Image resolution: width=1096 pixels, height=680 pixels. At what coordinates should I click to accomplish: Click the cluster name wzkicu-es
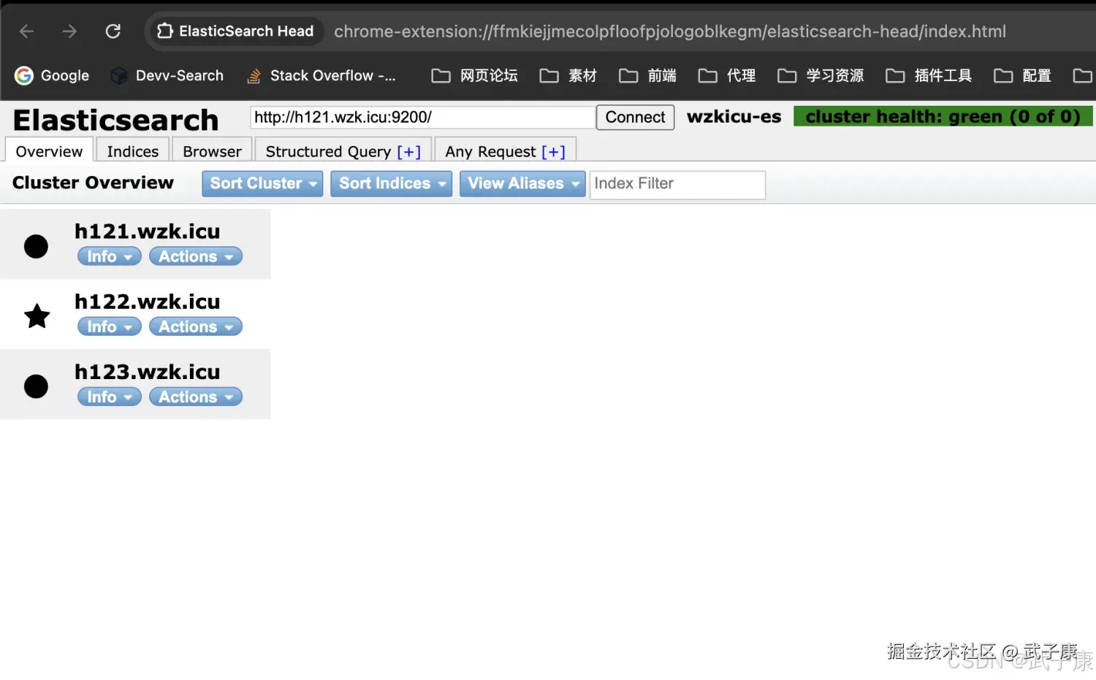click(734, 117)
